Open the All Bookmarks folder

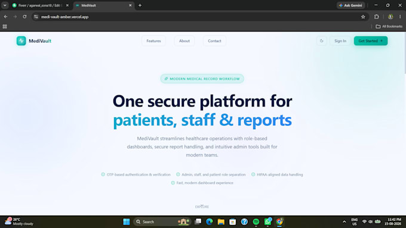click(389, 26)
